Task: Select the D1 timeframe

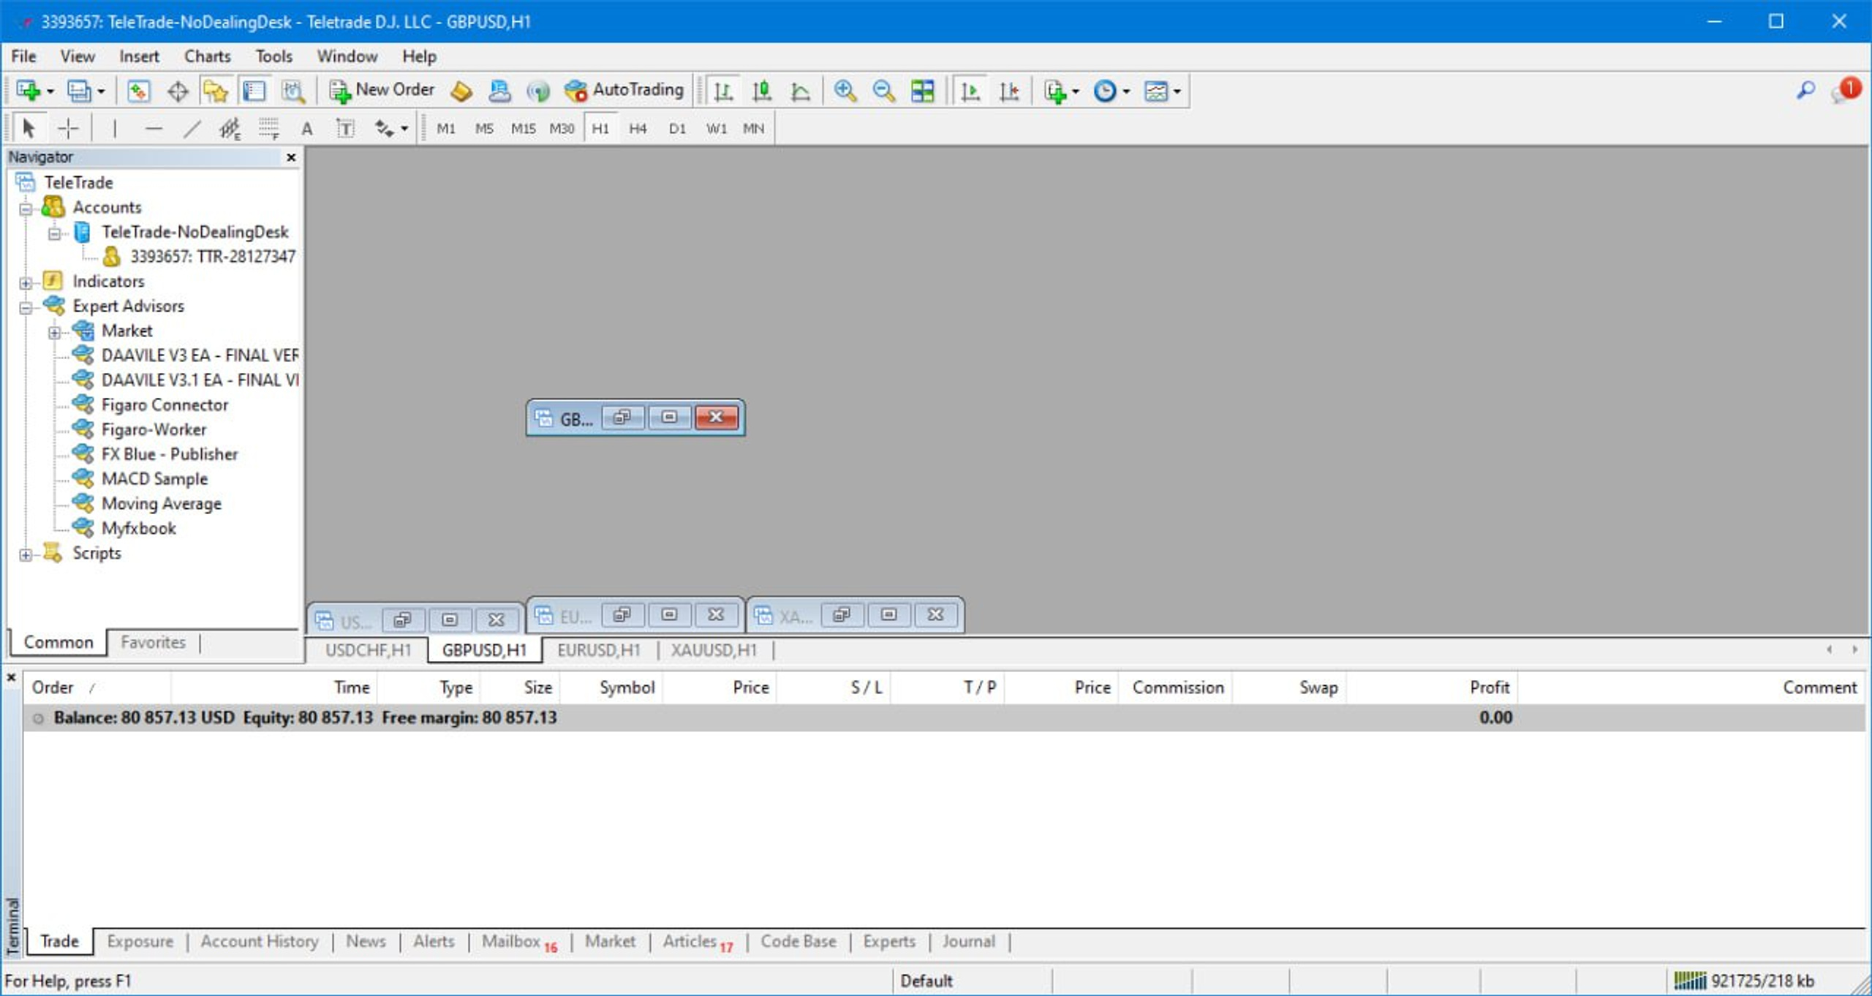Action: click(x=677, y=129)
